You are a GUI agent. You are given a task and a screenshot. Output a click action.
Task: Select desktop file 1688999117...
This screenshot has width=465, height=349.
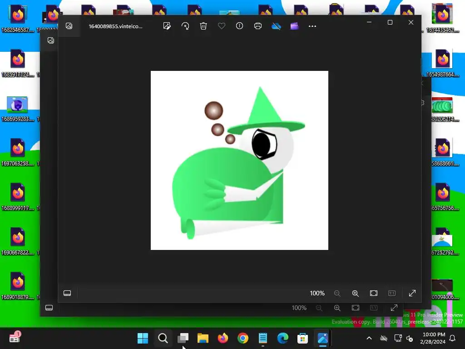click(x=18, y=197)
